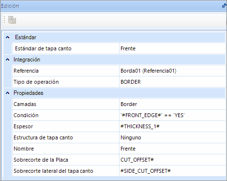Image resolution: width=227 pixels, height=181 pixels.
Task: Click the pin icon of Edición panel
Action: [x=224, y=6]
